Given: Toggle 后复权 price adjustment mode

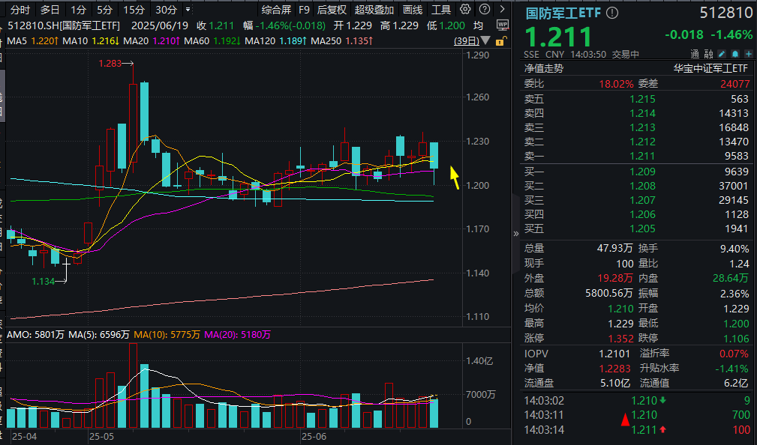Looking at the screenshot, I should coord(332,10).
